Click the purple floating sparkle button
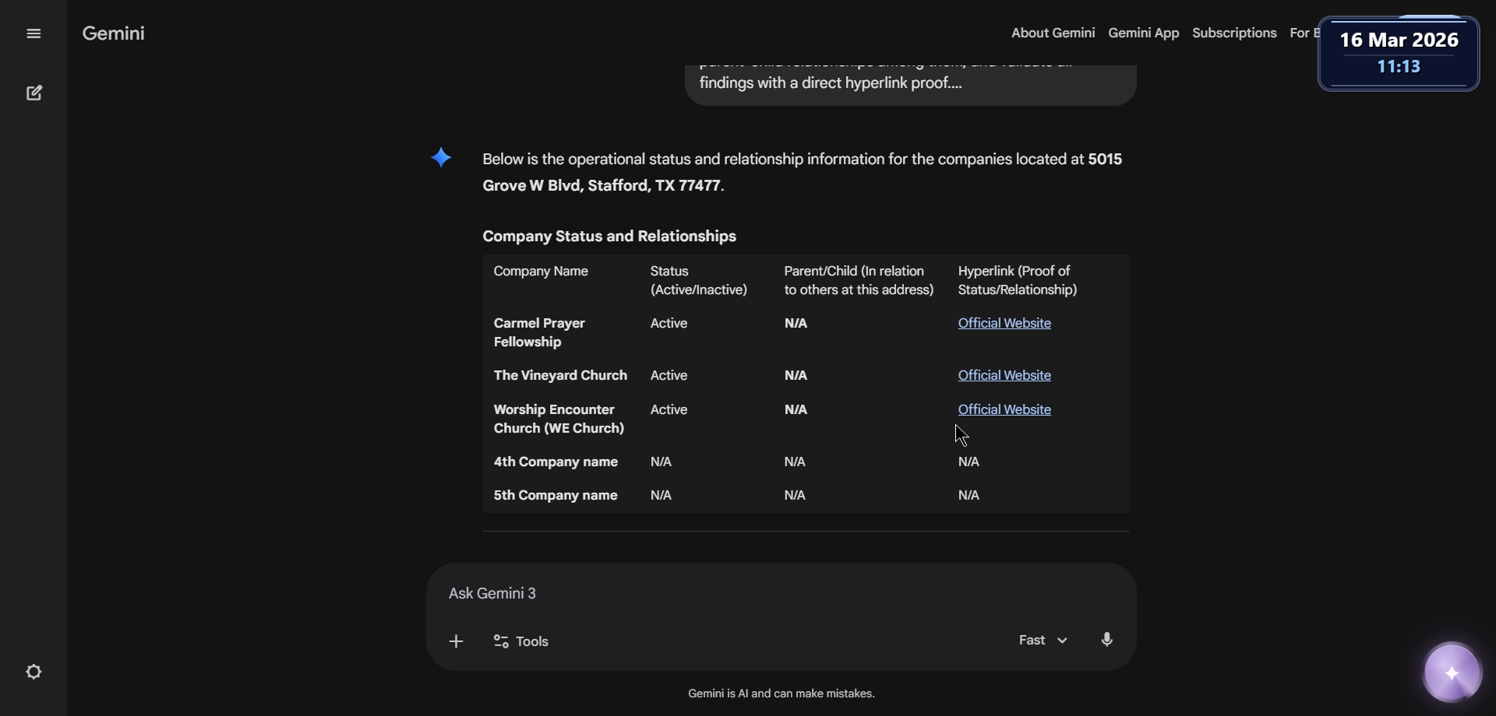Screen dimensions: 1496x716 [x=1452, y=673]
